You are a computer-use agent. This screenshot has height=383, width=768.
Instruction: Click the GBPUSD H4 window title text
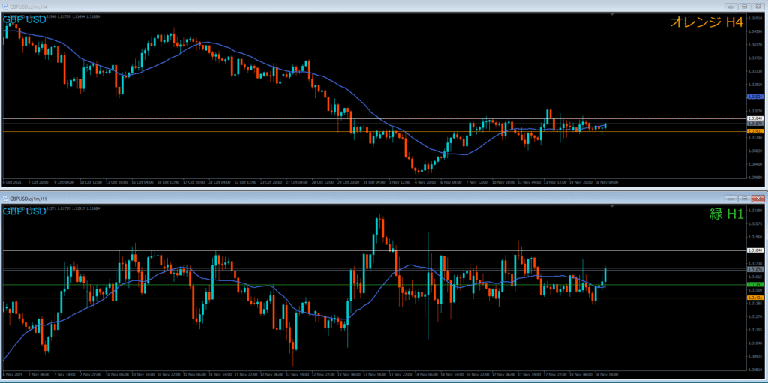click(27, 7)
